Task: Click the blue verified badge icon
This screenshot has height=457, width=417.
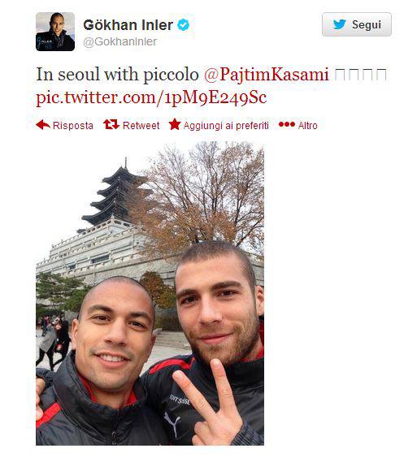Action: [x=184, y=25]
